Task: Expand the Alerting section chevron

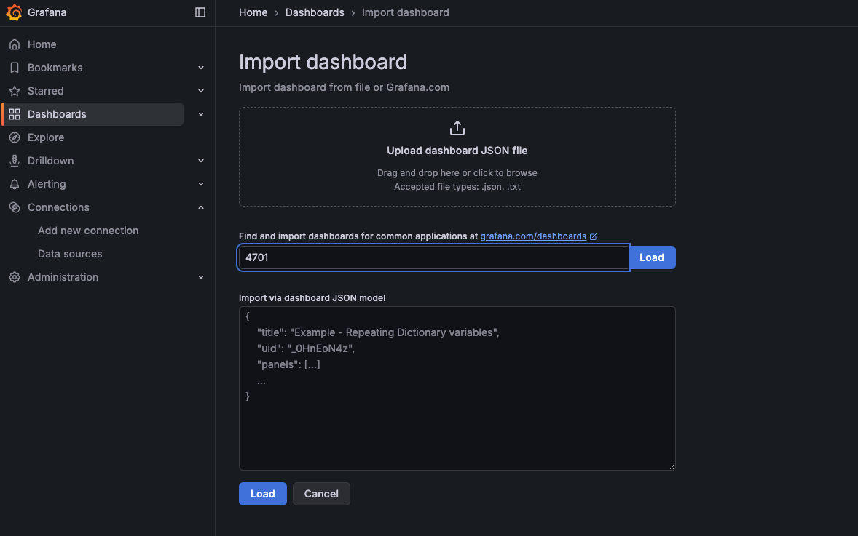Action: (201, 184)
